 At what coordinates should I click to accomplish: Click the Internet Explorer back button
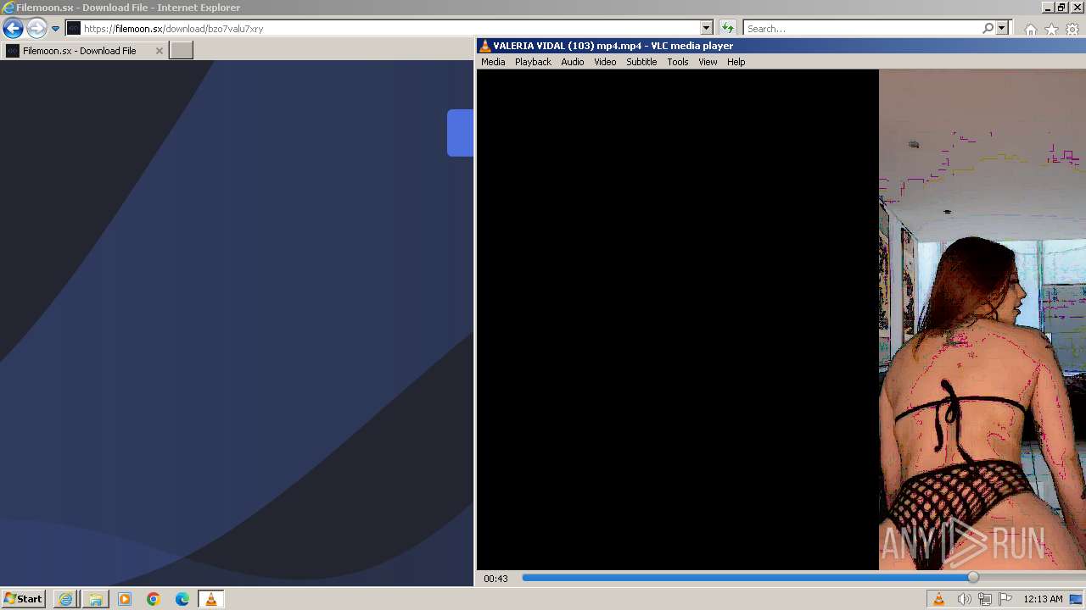tap(13, 28)
